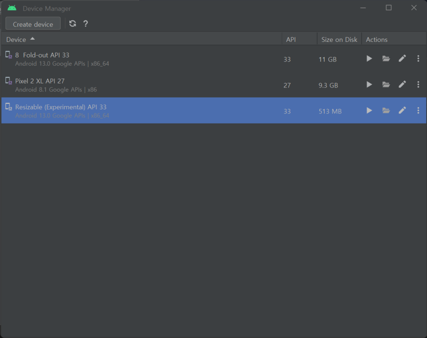Viewport: 427px width, 338px height.
Task: Click the 513 MB size value
Action: pos(330,111)
